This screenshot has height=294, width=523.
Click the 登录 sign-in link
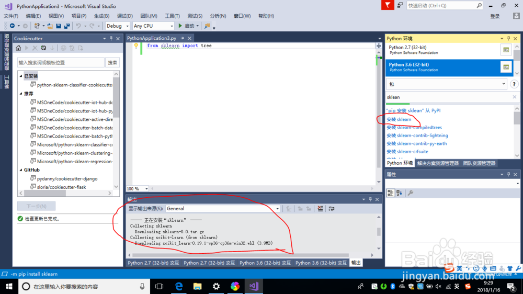[495, 16]
